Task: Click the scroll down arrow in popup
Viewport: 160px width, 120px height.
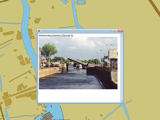Action: tap(121, 101)
